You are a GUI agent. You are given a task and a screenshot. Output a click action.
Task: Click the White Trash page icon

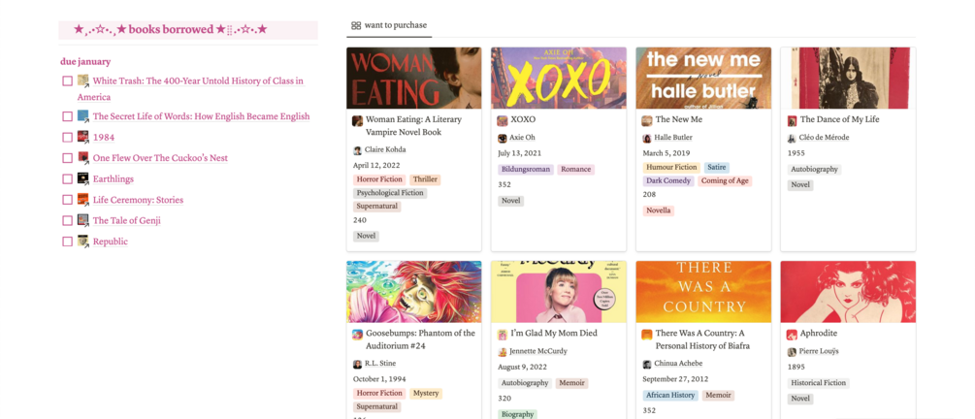click(x=83, y=81)
